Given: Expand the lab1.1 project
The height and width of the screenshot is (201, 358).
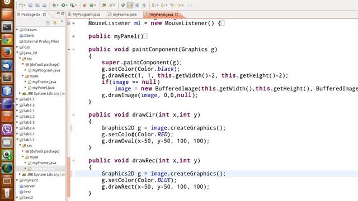Looking at the screenshot, I should click(17, 99).
